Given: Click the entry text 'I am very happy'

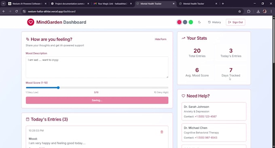Looking at the screenshot, I should tap(57, 143).
